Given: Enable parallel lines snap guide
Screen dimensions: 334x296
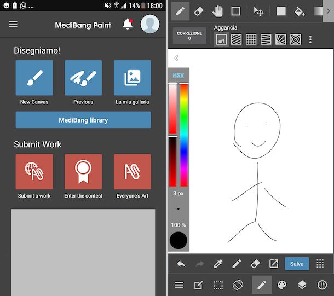Looking at the screenshot, I should pos(236,39).
